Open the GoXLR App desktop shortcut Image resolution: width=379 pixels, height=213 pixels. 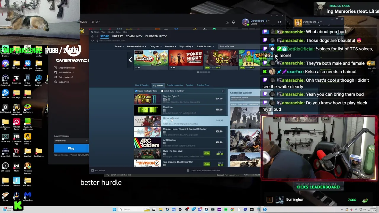[5, 138]
